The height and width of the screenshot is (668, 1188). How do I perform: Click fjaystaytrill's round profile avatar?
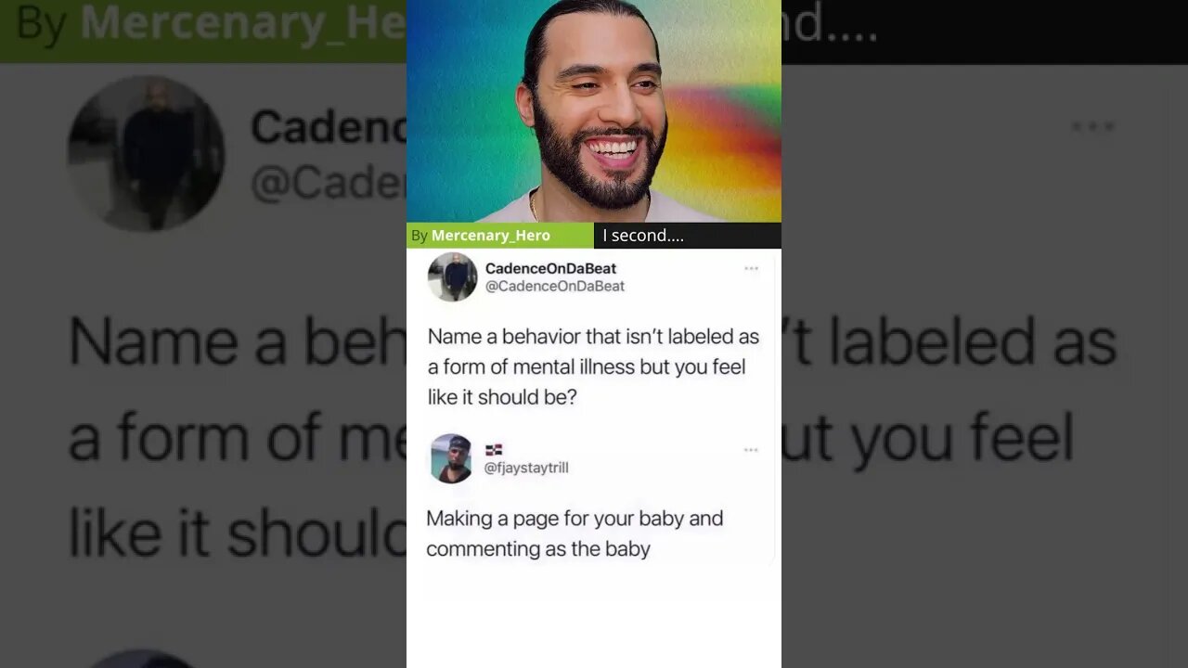[x=452, y=458]
